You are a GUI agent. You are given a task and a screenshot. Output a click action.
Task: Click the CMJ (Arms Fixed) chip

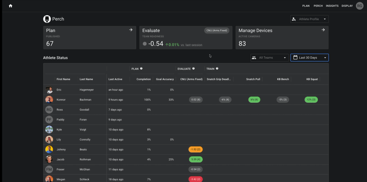(217, 30)
